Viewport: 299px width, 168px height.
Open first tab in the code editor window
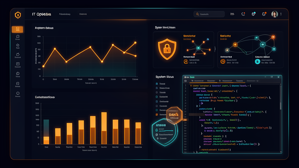click(x=198, y=81)
